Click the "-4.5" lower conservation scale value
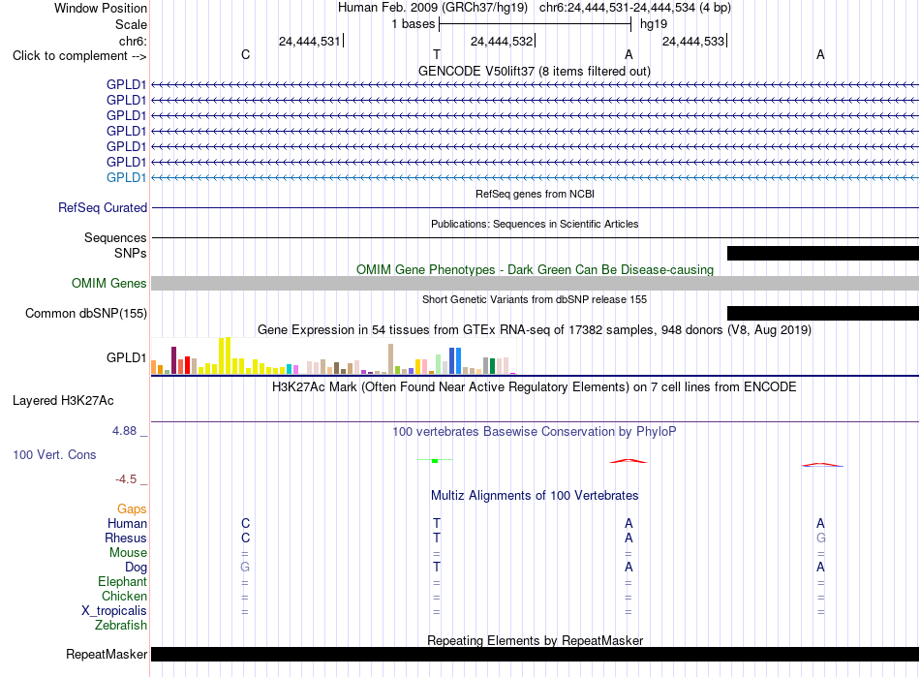This screenshot has width=920, height=677. [x=126, y=479]
